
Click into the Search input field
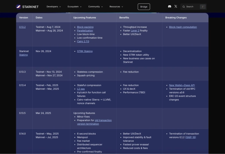(x=191, y=7)
